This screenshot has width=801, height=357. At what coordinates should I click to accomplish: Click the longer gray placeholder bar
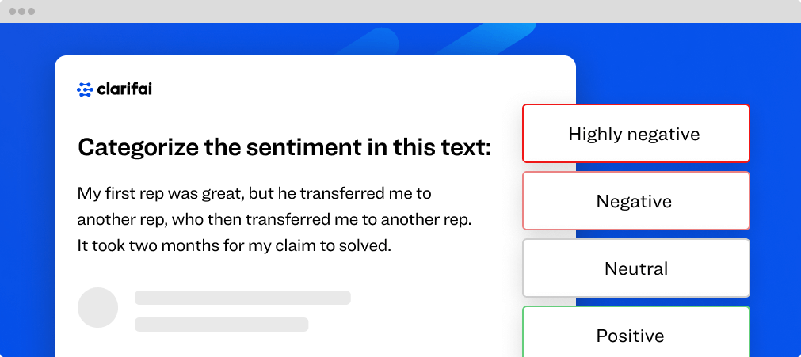click(242, 298)
